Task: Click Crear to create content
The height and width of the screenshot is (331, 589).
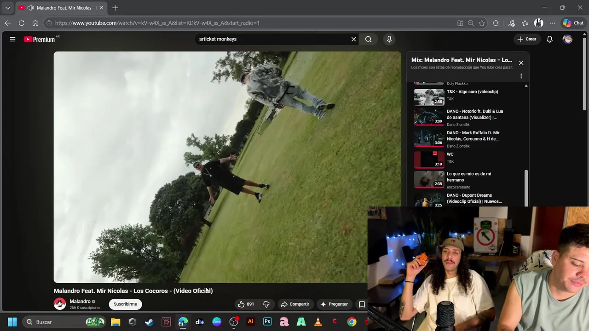Action: tap(526, 39)
